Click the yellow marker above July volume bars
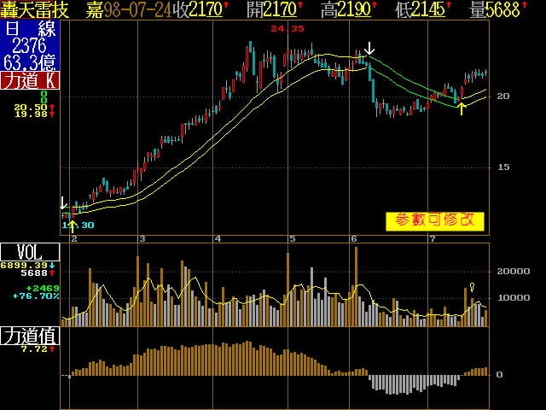The width and height of the screenshot is (546, 410). pyautogui.click(x=472, y=287)
